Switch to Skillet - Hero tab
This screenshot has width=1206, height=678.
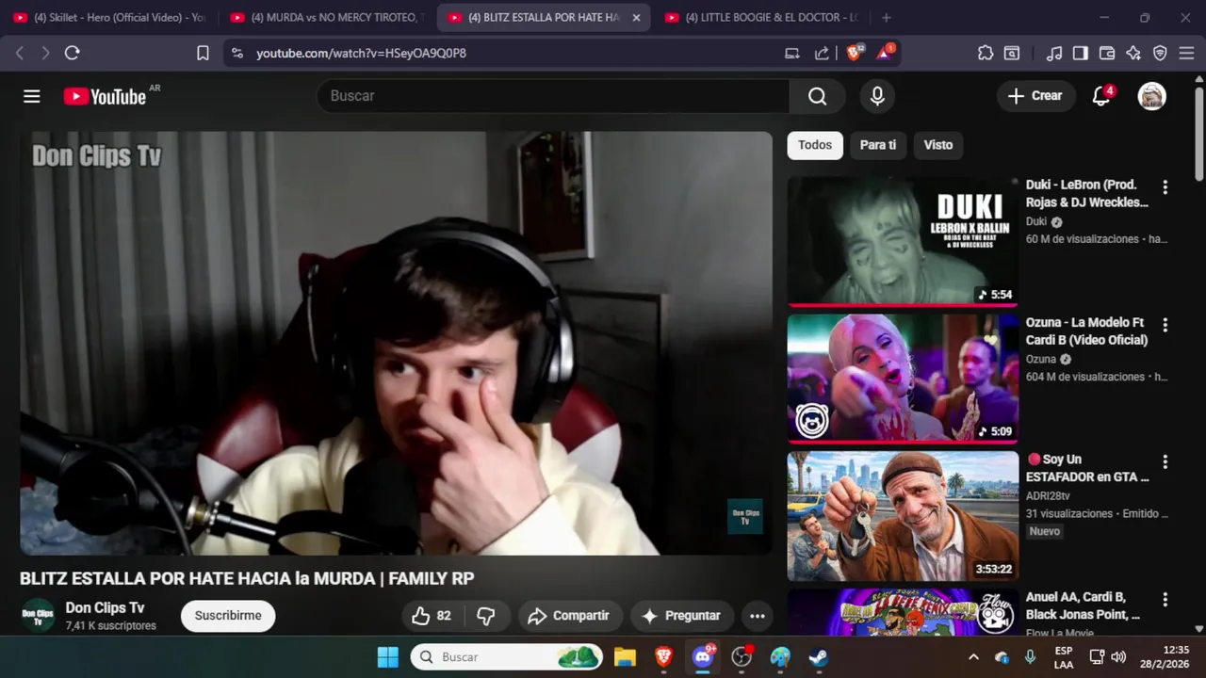(x=111, y=18)
